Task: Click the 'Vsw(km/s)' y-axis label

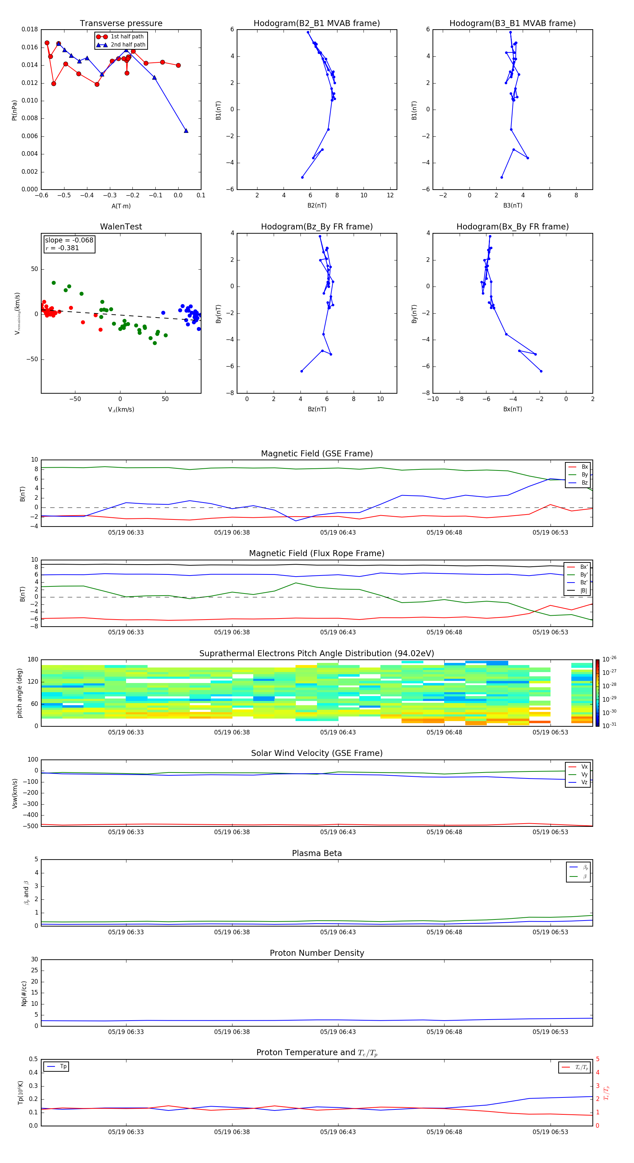Action: (14, 793)
